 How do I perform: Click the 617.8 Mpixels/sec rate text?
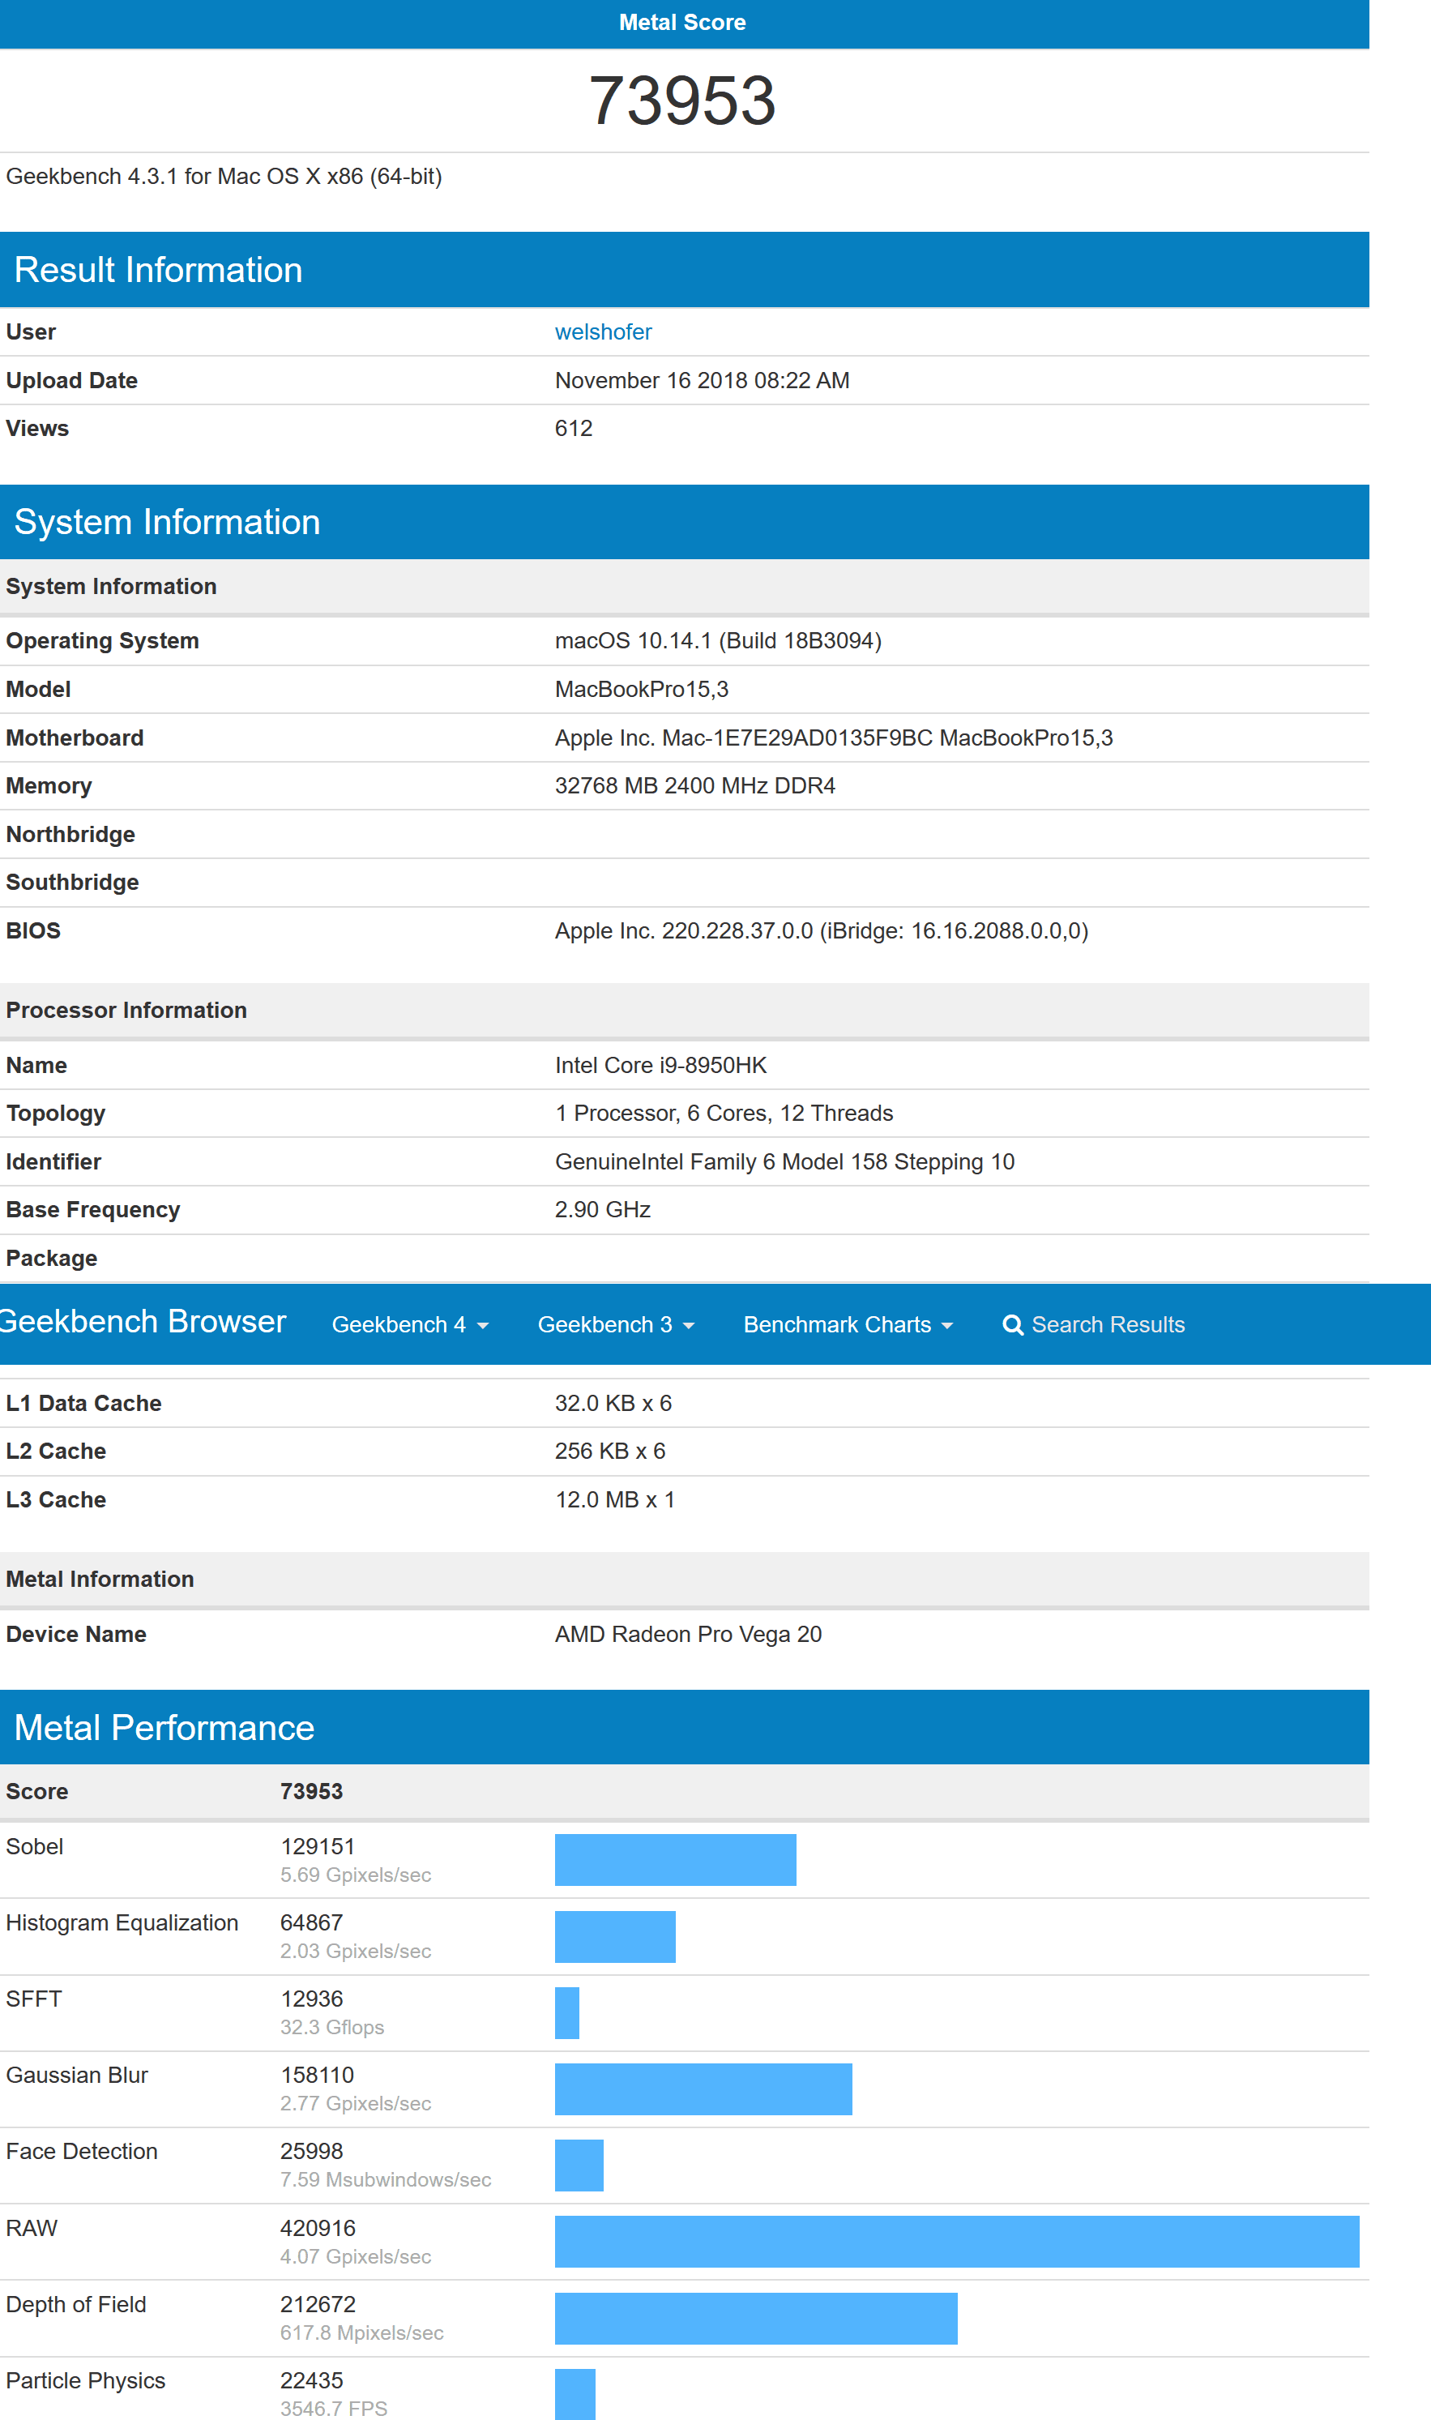pyautogui.click(x=362, y=2332)
